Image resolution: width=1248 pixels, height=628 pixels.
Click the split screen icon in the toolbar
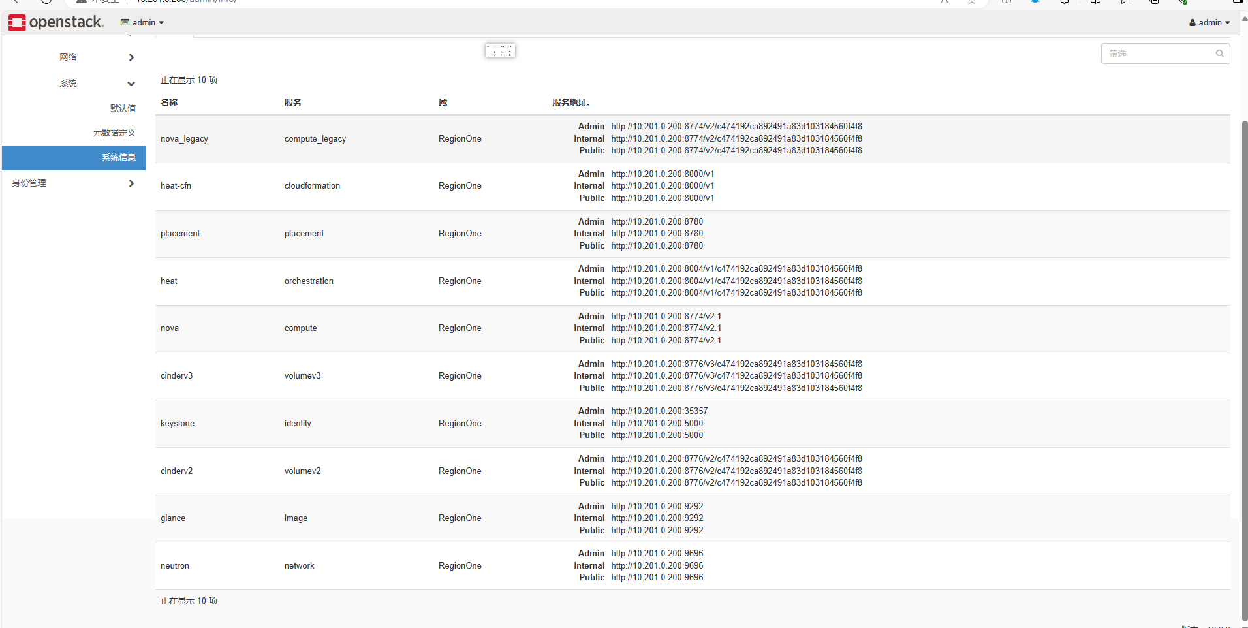[1095, 2]
